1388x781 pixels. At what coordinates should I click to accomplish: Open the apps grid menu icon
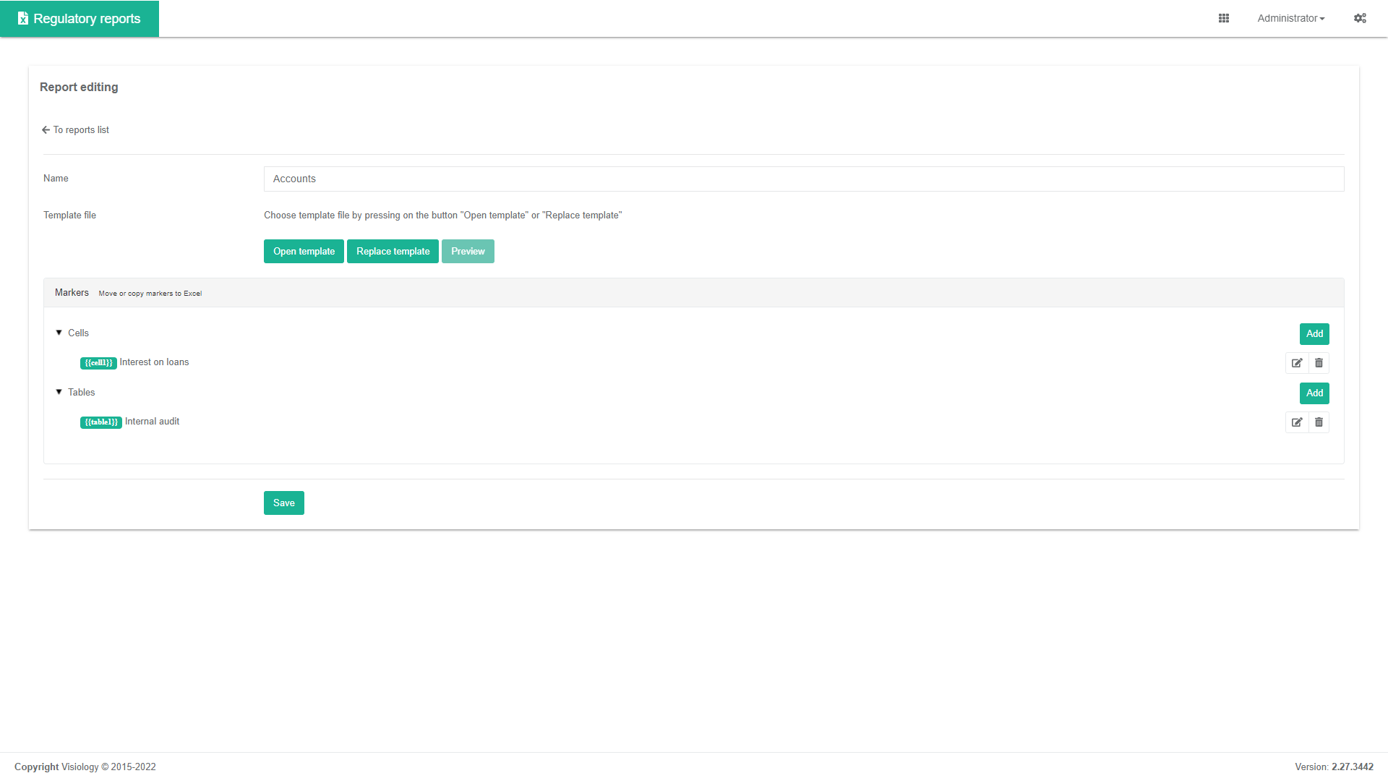coord(1224,18)
